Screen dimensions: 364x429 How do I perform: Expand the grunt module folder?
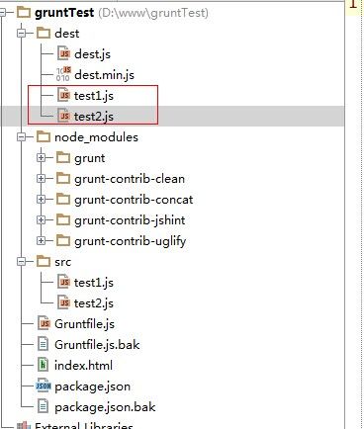click(x=41, y=158)
